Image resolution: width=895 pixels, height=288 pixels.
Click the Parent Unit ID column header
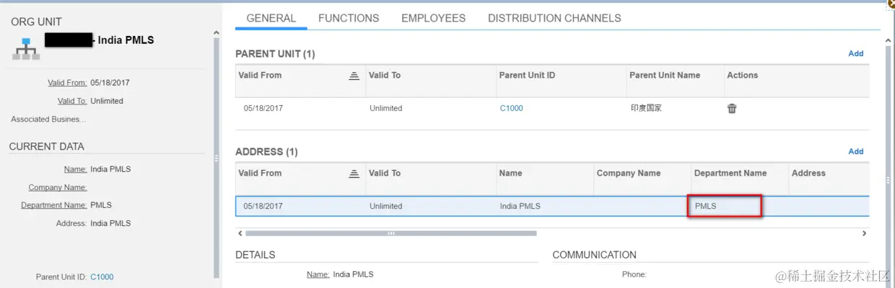(x=527, y=76)
